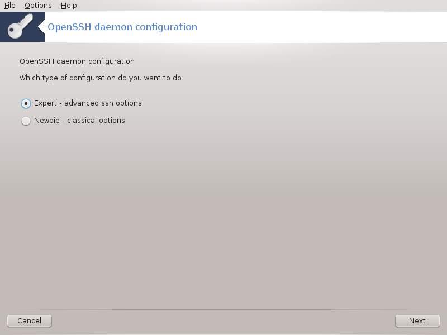
Task: Open the File menu
Action: 9,6
